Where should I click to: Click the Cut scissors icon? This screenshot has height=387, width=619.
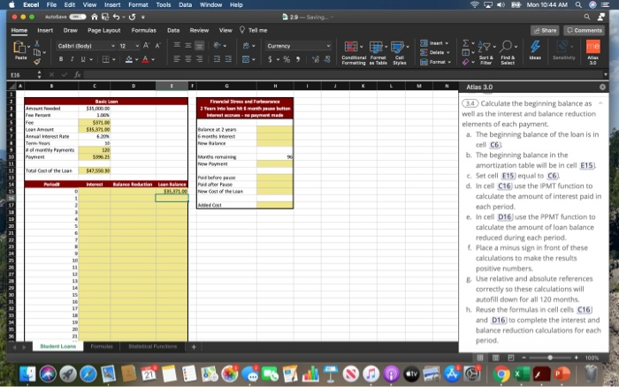(37, 43)
